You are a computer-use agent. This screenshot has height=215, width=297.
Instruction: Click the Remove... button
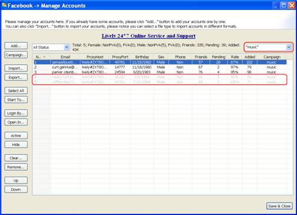(16, 167)
